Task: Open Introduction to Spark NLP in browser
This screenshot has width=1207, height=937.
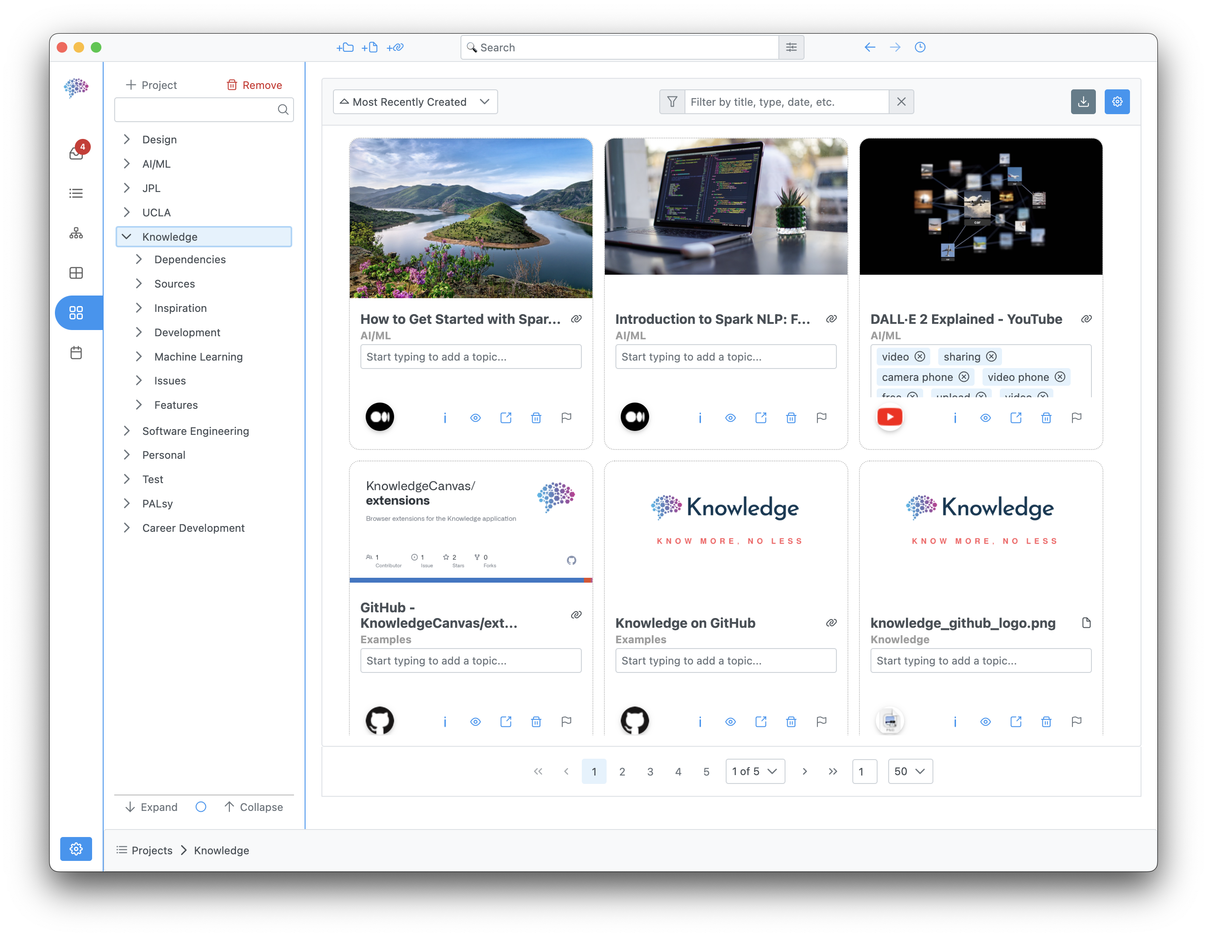Action: click(x=760, y=418)
